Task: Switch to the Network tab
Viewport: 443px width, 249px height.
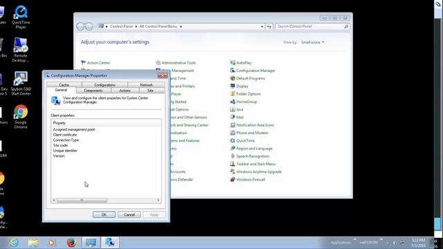Action: point(146,84)
